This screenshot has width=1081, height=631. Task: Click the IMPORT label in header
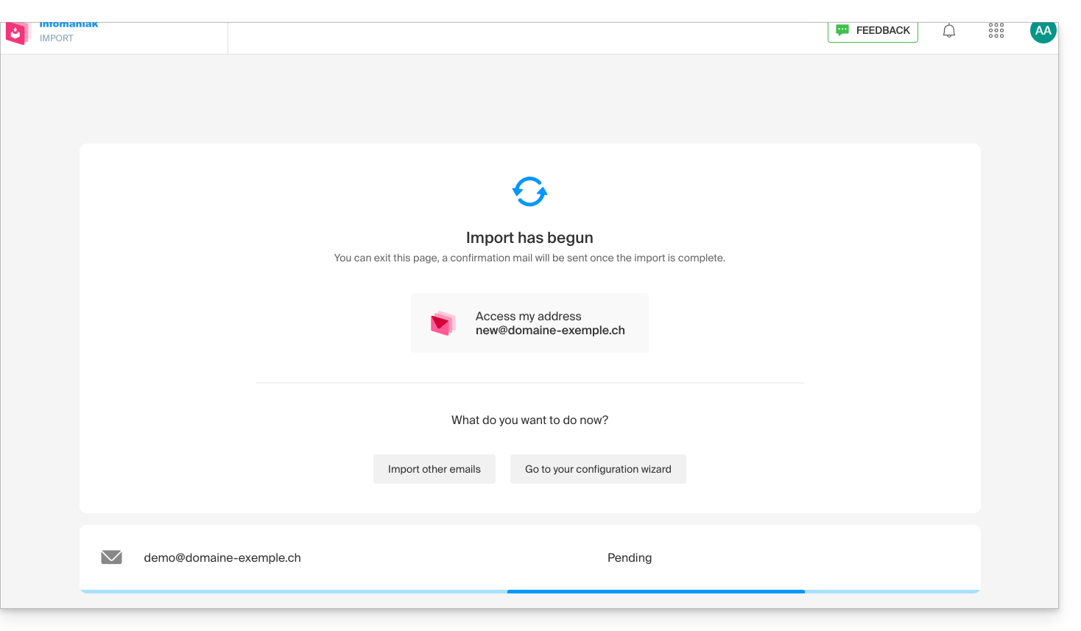(57, 38)
